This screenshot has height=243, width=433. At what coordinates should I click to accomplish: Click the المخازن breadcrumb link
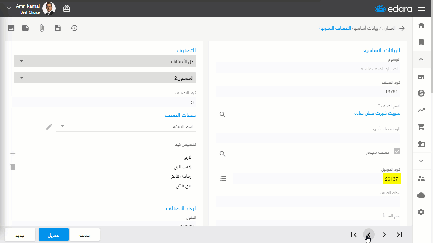pyautogui.click(x=388, y=28)
